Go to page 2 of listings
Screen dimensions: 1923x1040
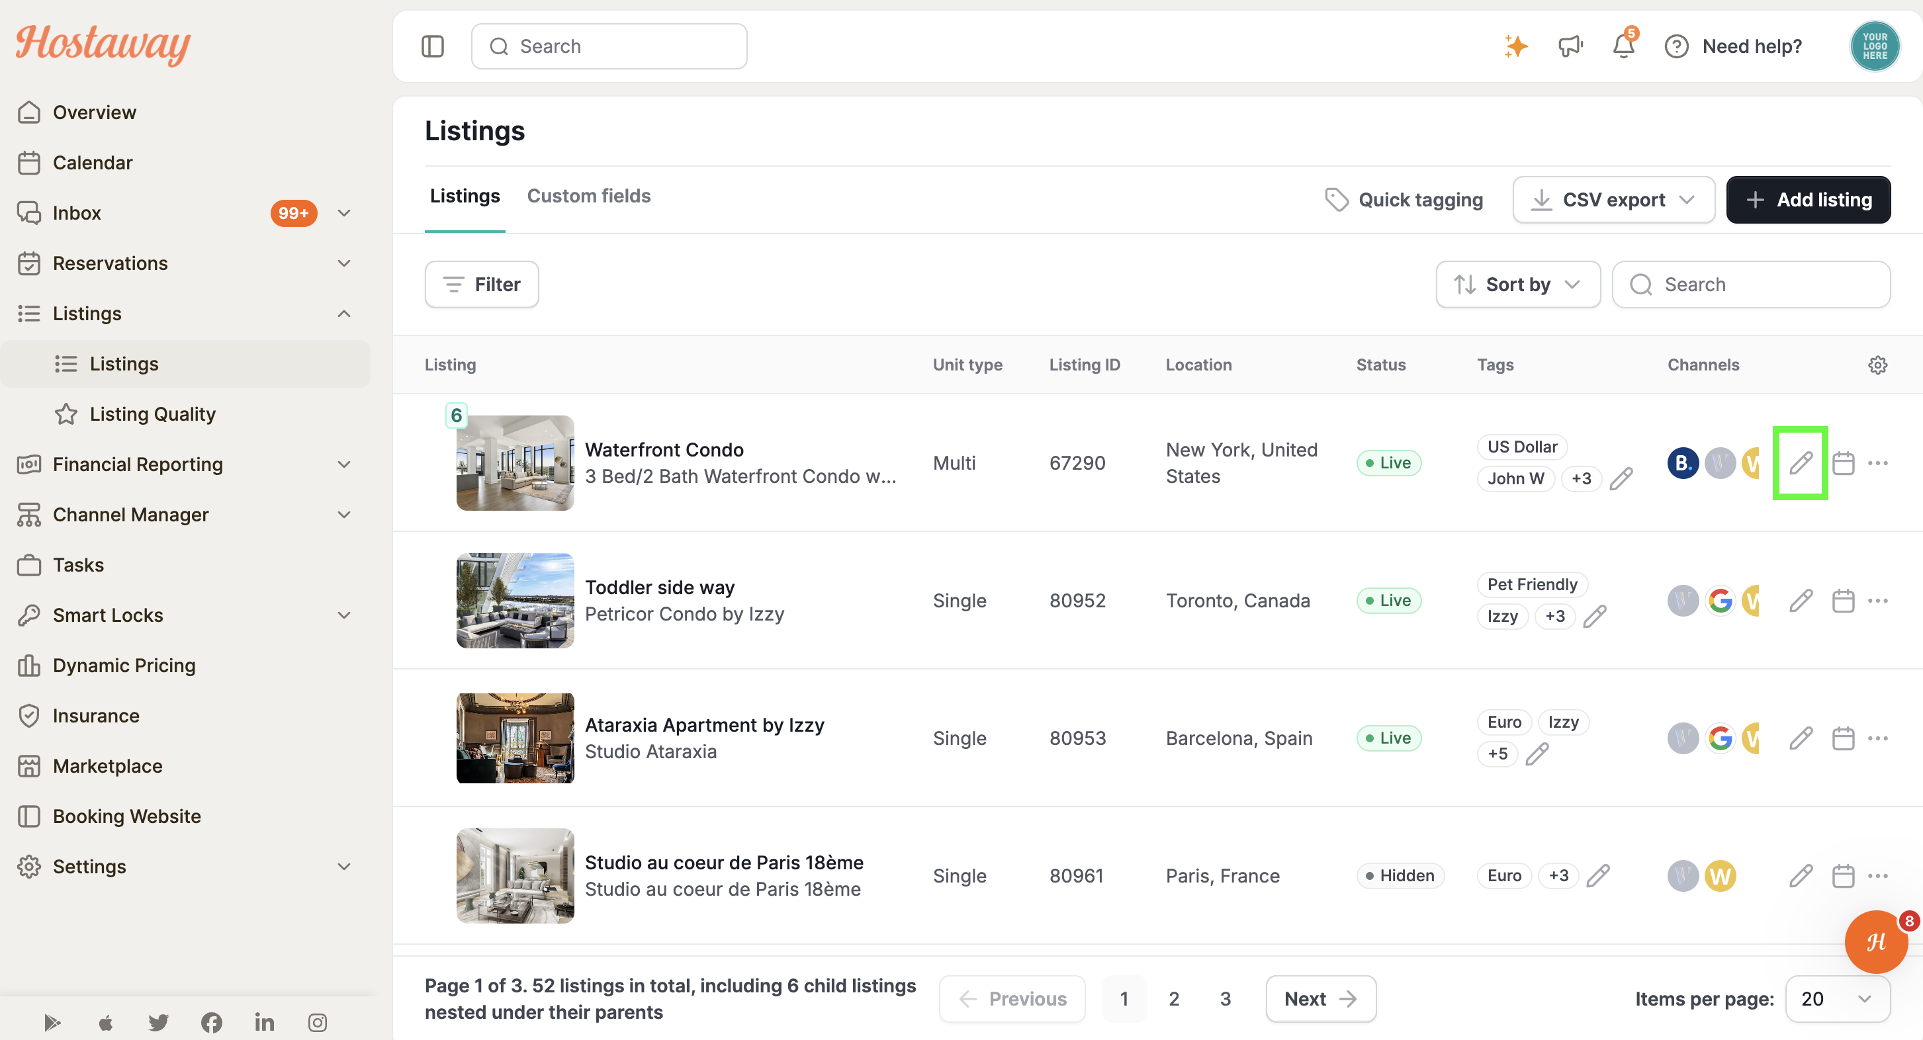pyautogui.click(x=1173, y=999)
